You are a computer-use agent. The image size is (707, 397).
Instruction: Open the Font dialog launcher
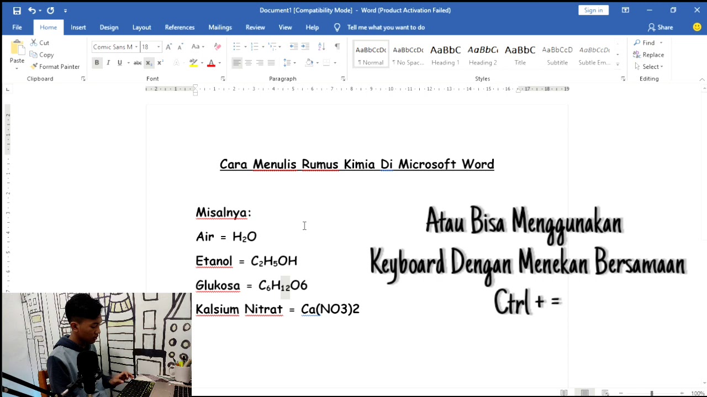click(x=223, y=79)
